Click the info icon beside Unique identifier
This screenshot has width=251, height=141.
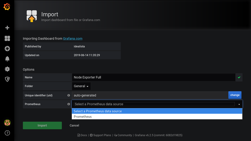pyautogui.click(x=69, y=95)
